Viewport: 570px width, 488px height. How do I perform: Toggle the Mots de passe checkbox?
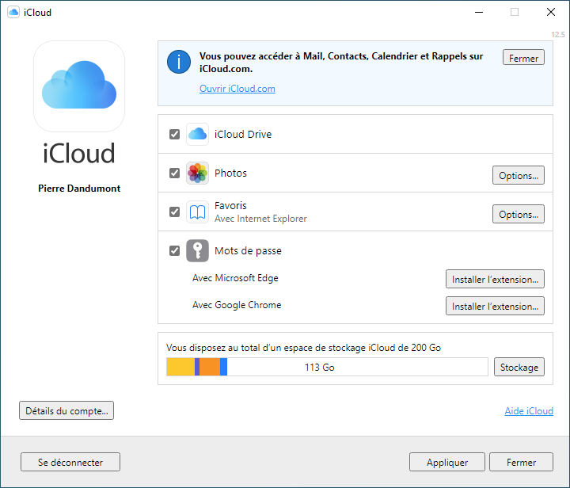pyautogui.click(x=174, y=250)
